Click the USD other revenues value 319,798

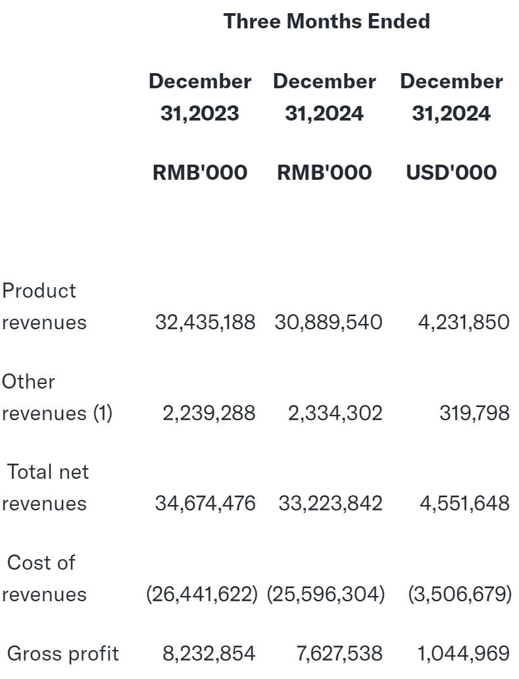coord(474,413)
